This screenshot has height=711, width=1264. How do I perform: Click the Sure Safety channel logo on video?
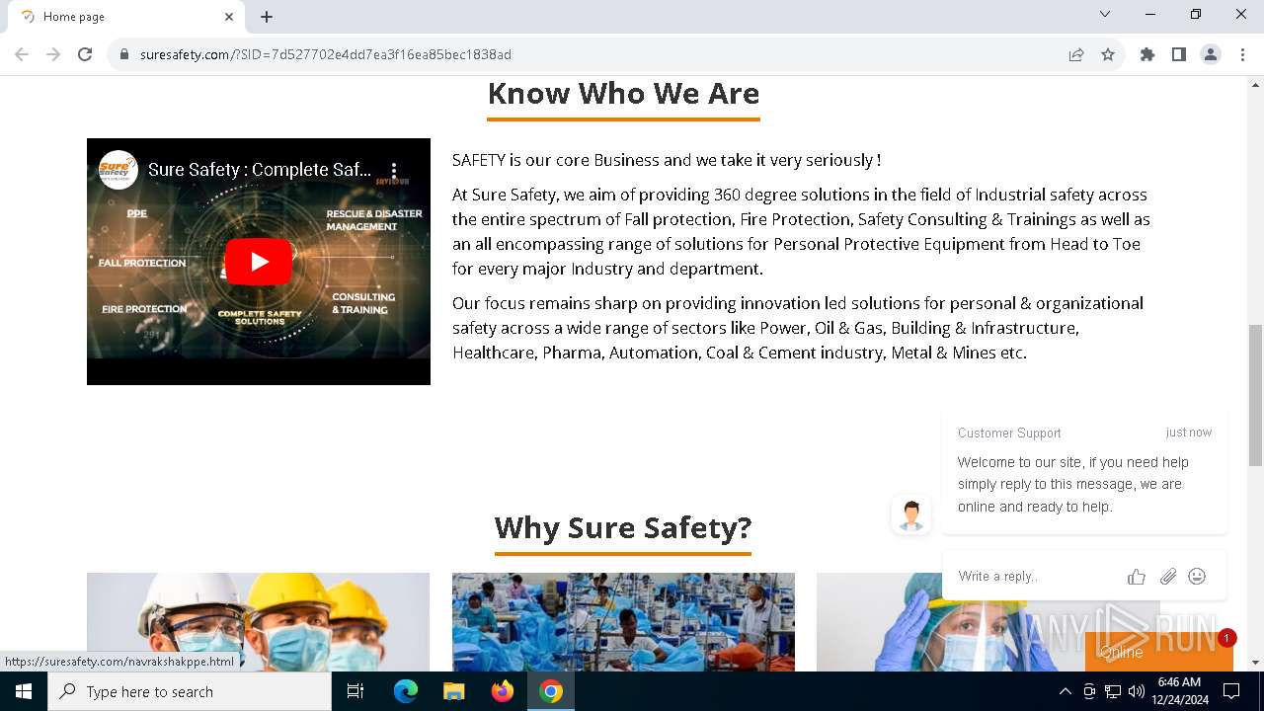[x=118, y=170]
